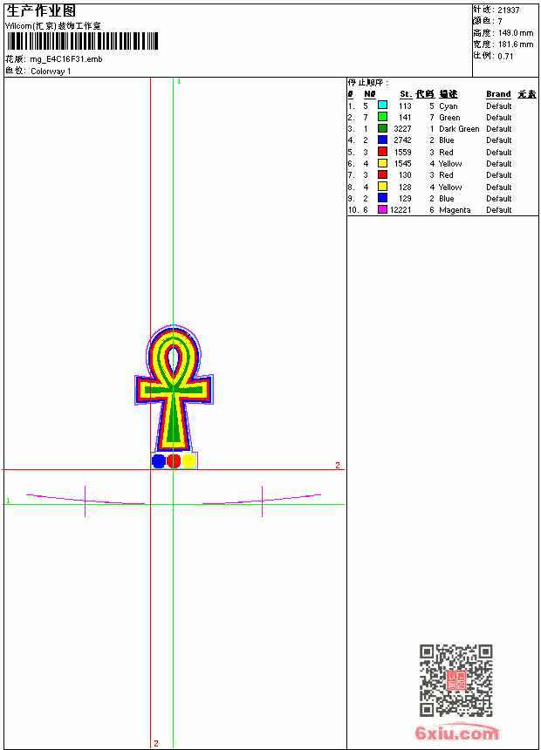This screenshot has height=750, width=541.
Task: Click the Magenta description in row 10
Action: point(455,210)
